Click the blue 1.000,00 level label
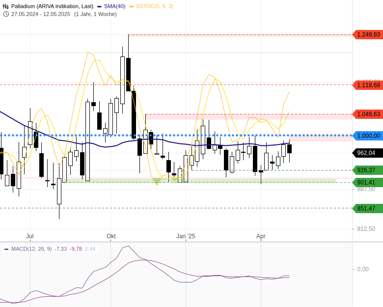 coord(368,136)
